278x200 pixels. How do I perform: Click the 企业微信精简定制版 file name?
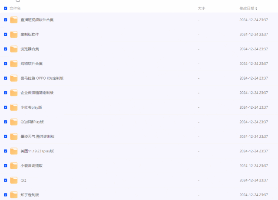coord(37,93)
